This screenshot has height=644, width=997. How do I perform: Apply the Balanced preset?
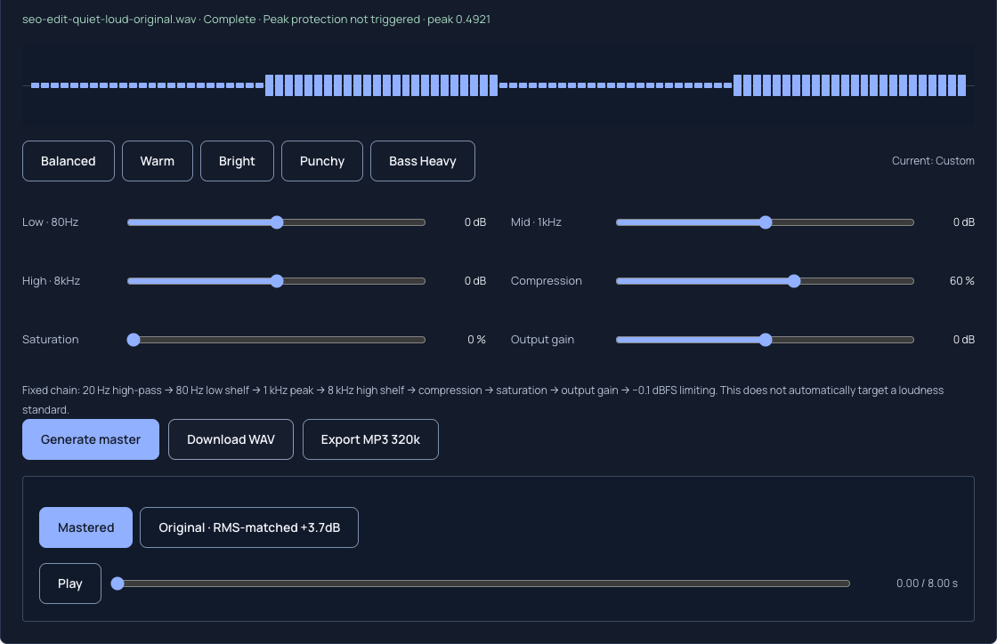tap(68, 161)
